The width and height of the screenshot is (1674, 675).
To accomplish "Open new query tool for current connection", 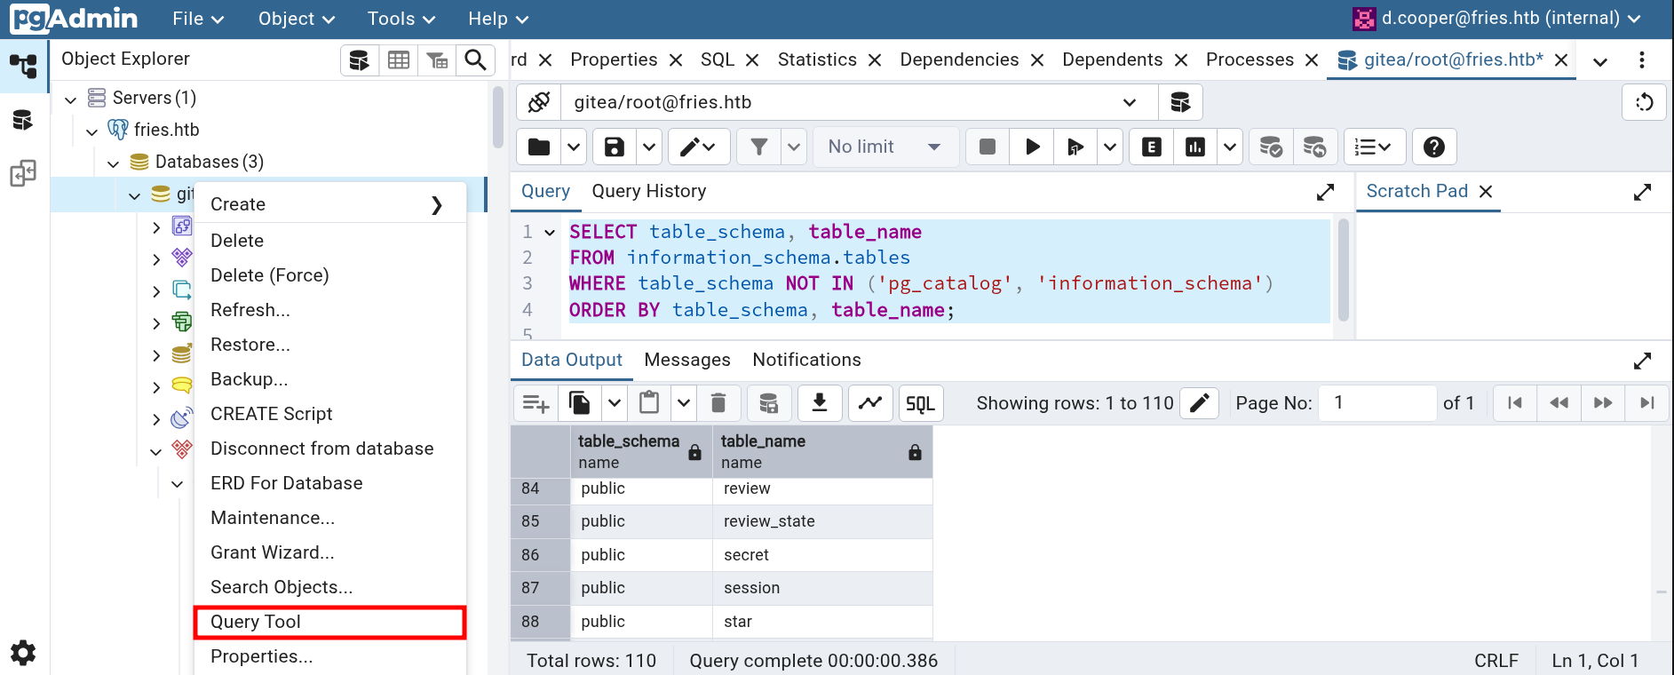I will pos(1180,102).
